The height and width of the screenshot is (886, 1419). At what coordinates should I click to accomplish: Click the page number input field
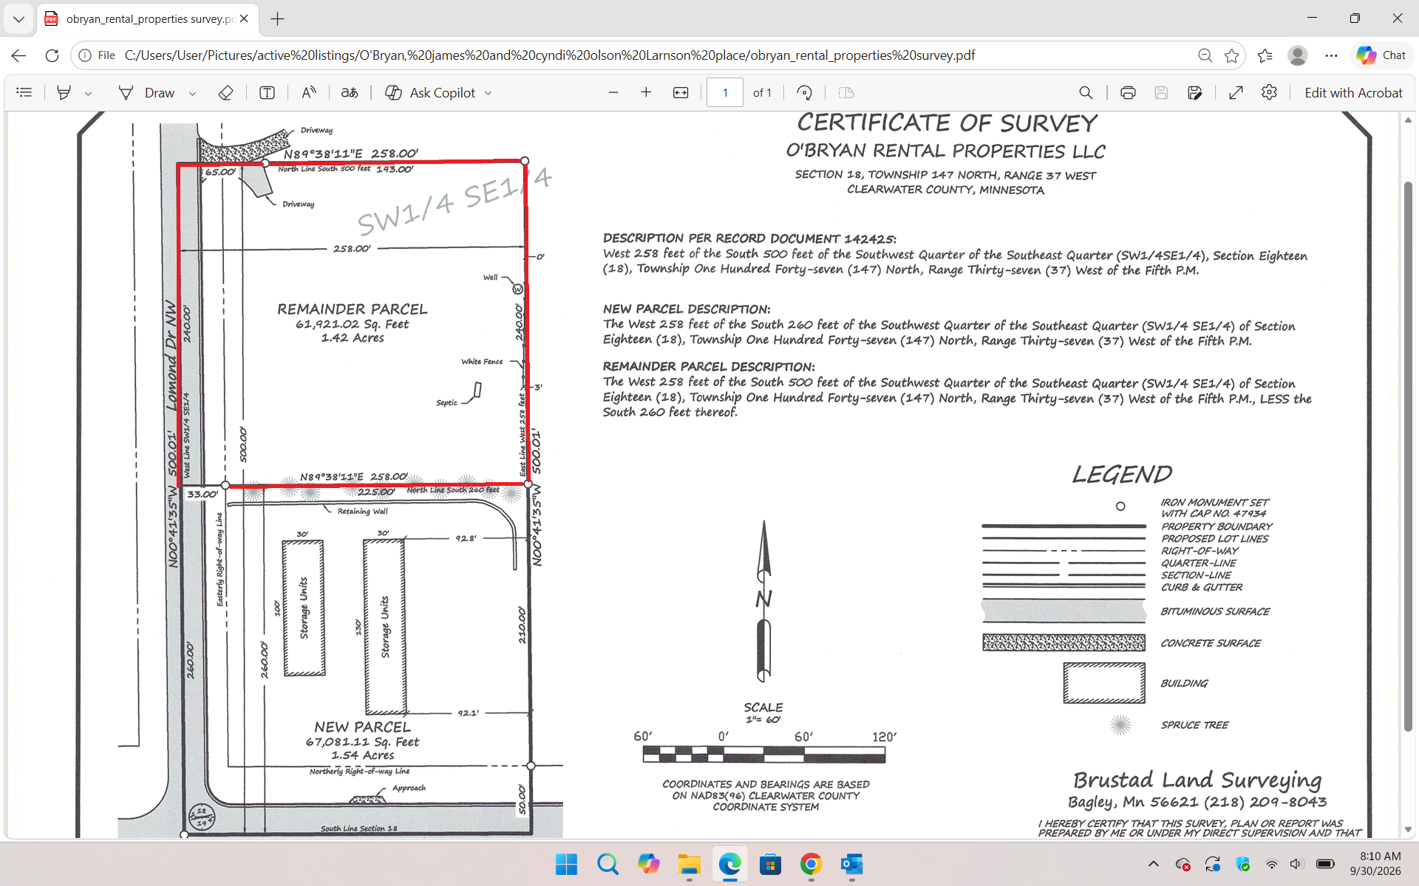(x=725, y=92)
